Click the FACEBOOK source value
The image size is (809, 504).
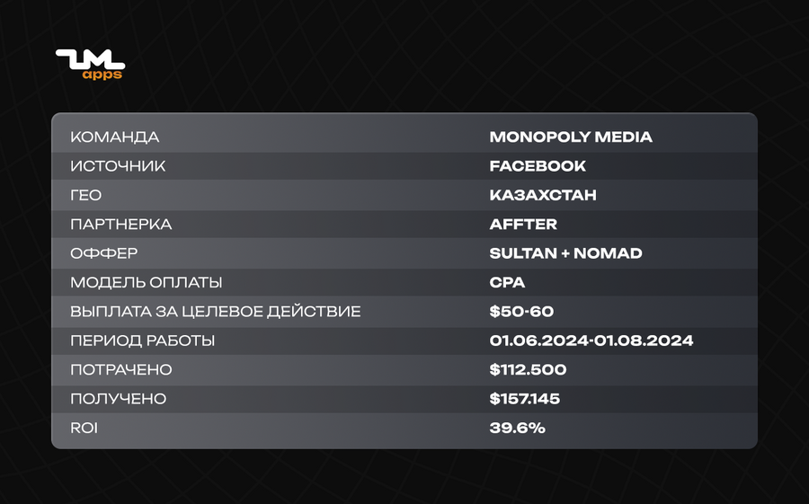(538, 166)
